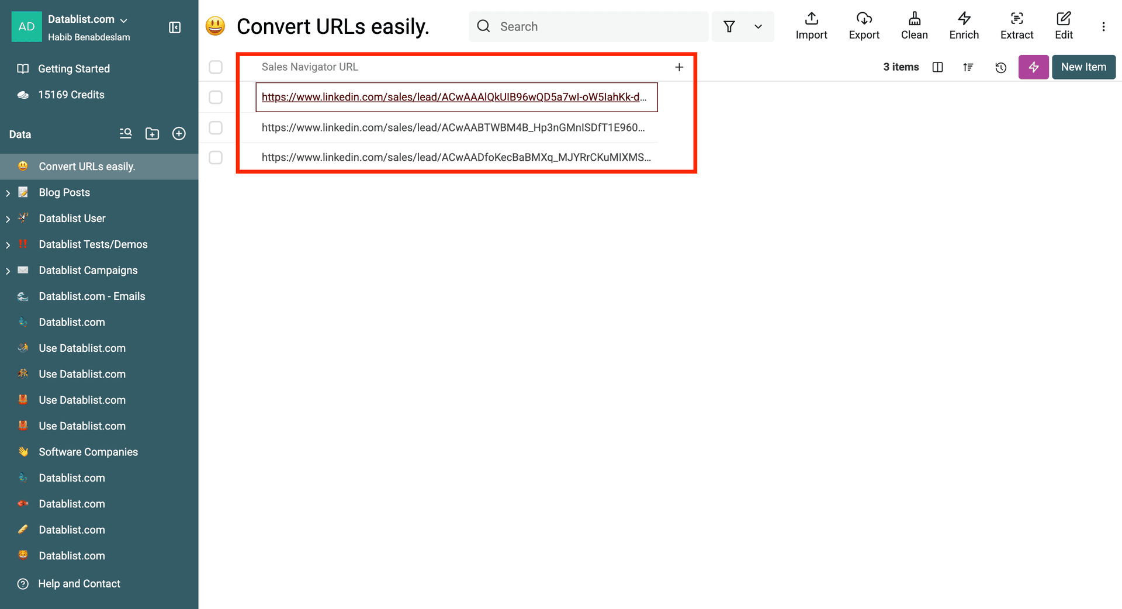
Task: Select the Enrich tool
Action: click(964, 26)
